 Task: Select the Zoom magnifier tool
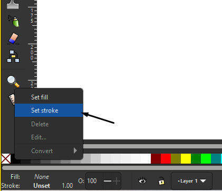click(13, 82)
